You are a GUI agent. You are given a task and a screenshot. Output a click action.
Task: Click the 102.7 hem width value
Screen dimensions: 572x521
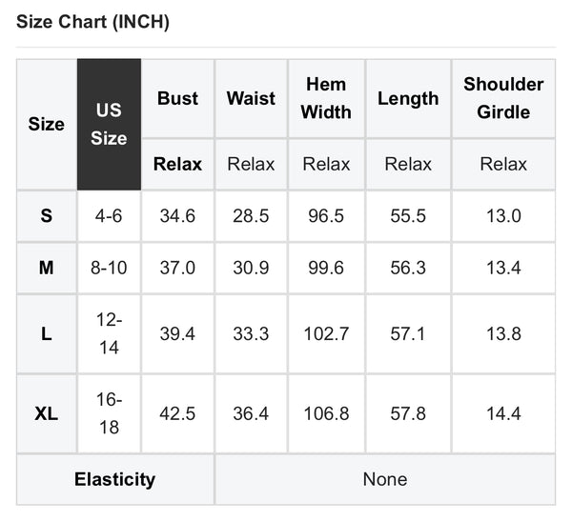click(326, 333)
